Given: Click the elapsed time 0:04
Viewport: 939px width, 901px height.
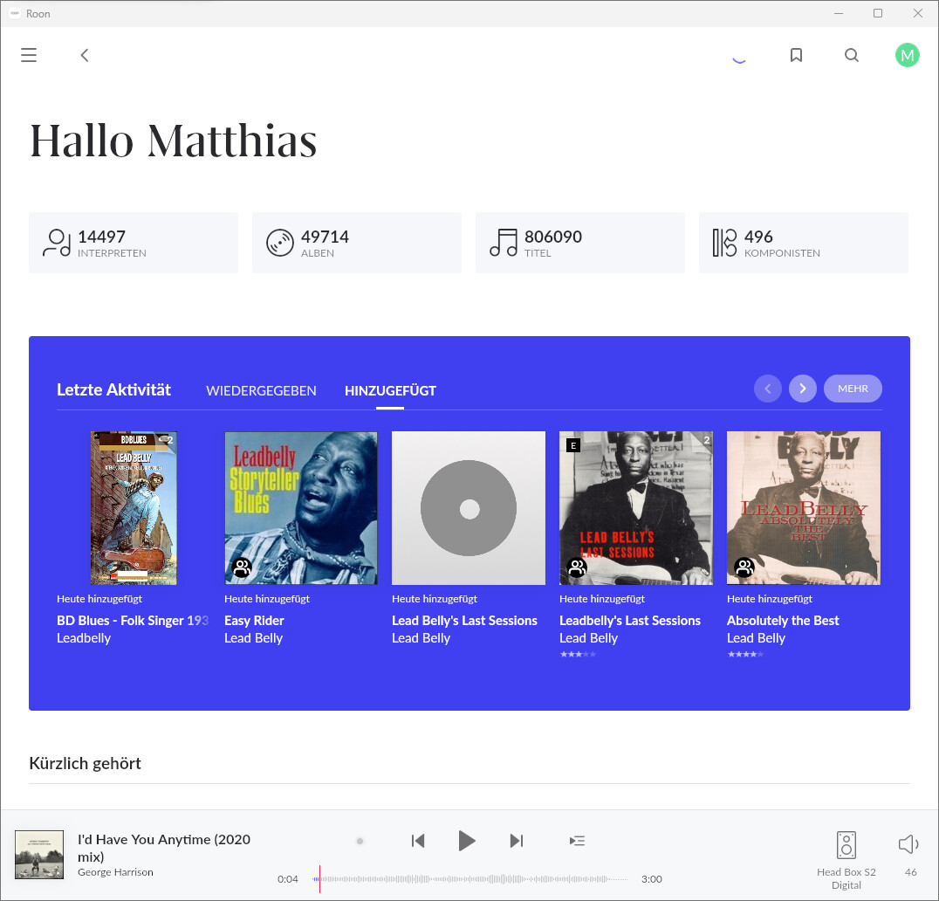Looking at the screenshot, I should coord(287,879).
